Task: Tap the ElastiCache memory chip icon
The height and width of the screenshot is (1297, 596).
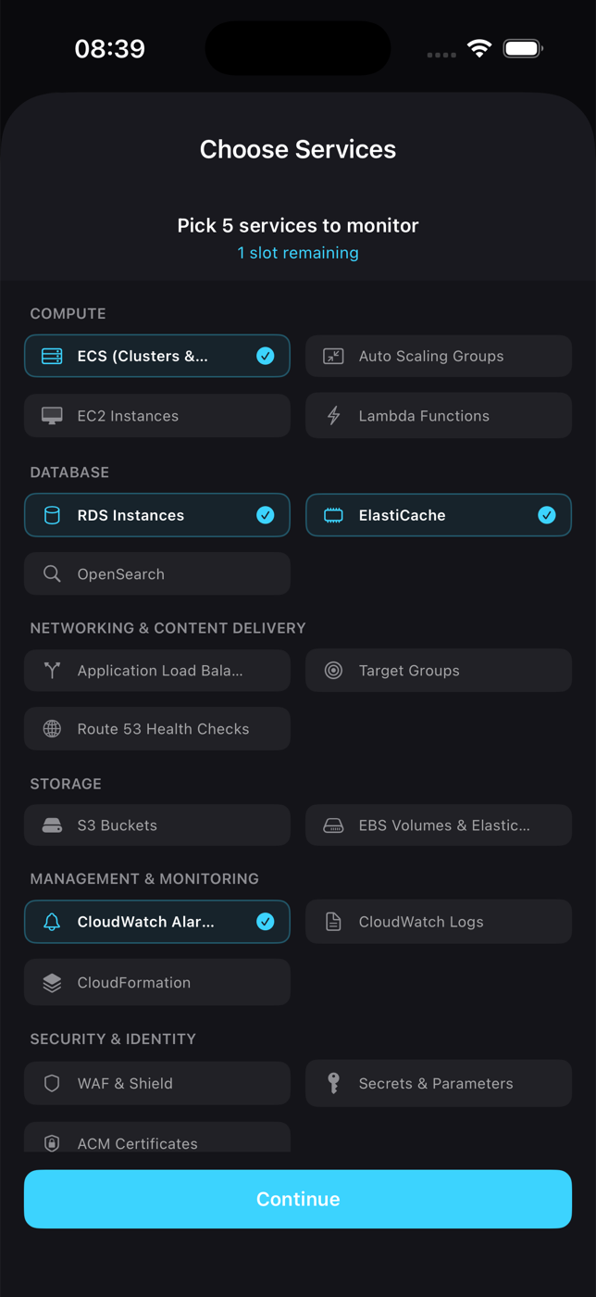Action: pyautogui.click(x=333, y=515)
